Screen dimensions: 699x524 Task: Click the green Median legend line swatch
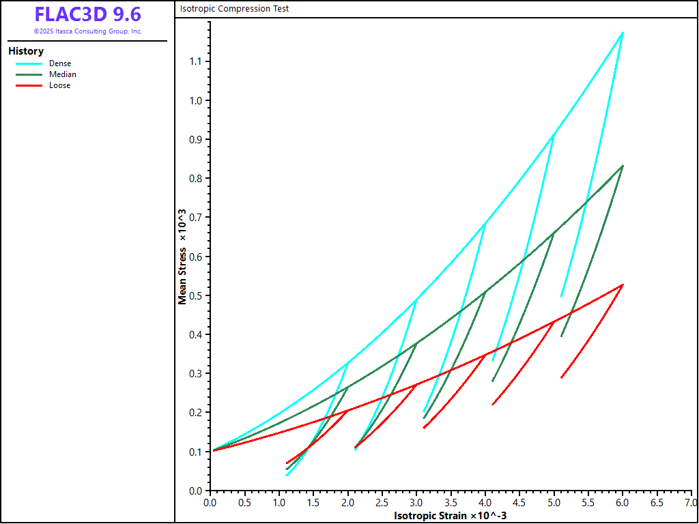click(29, 74)
